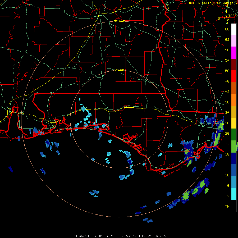Pick the cyan legend swatch
238x238 pixels.
[234, 194]
